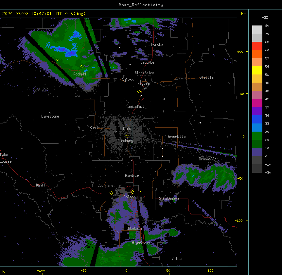Viewport: 282px width, 275px height.
Task: Click the yellow station marker under Cochrane
Action: (x=111, y=193)
